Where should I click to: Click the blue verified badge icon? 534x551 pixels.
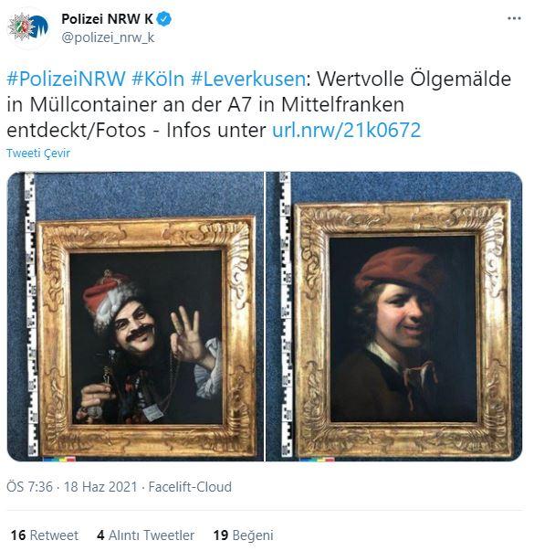(164, 18)
